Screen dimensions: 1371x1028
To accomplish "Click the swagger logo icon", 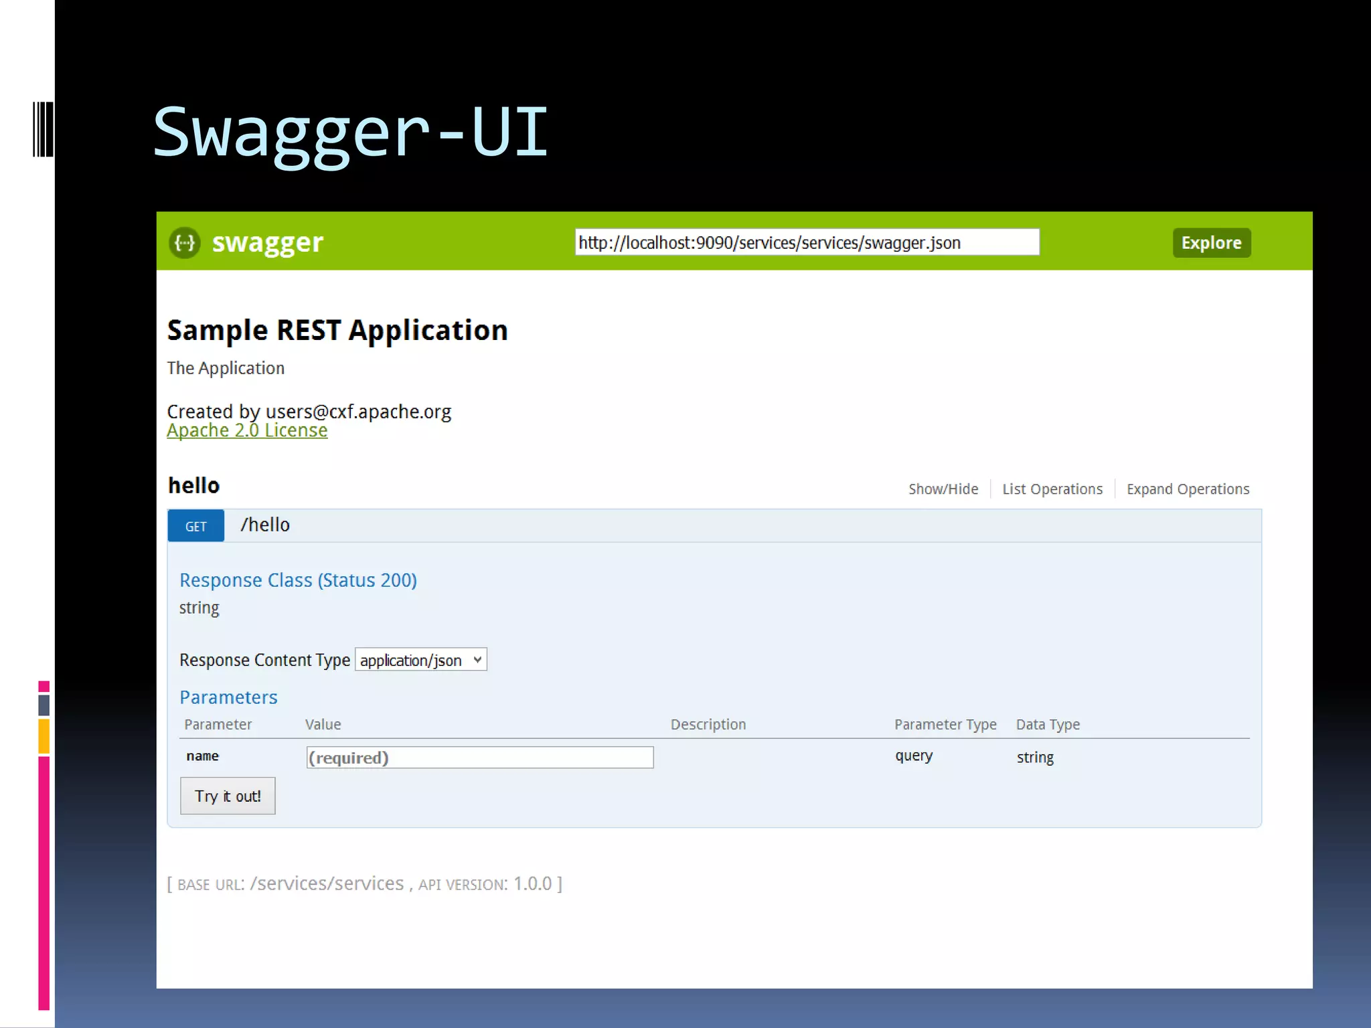I will [x=184, y=242].
